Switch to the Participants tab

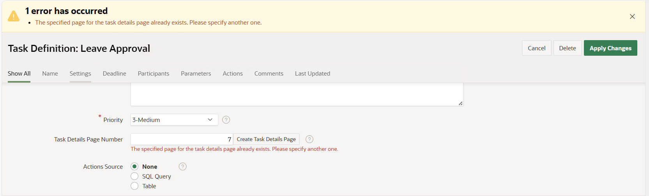[x=153, y=74]
